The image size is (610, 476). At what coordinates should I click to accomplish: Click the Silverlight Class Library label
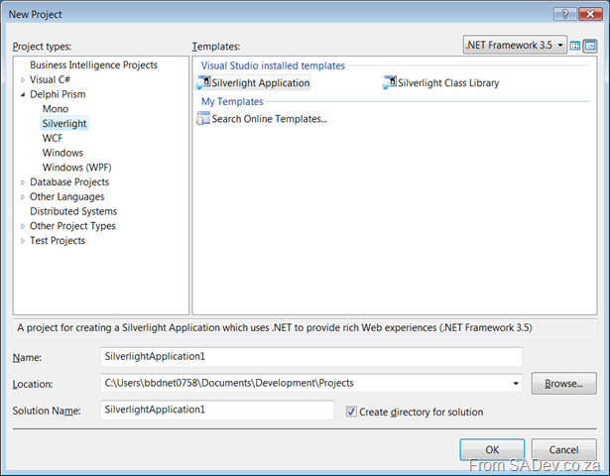pos(448,83)
